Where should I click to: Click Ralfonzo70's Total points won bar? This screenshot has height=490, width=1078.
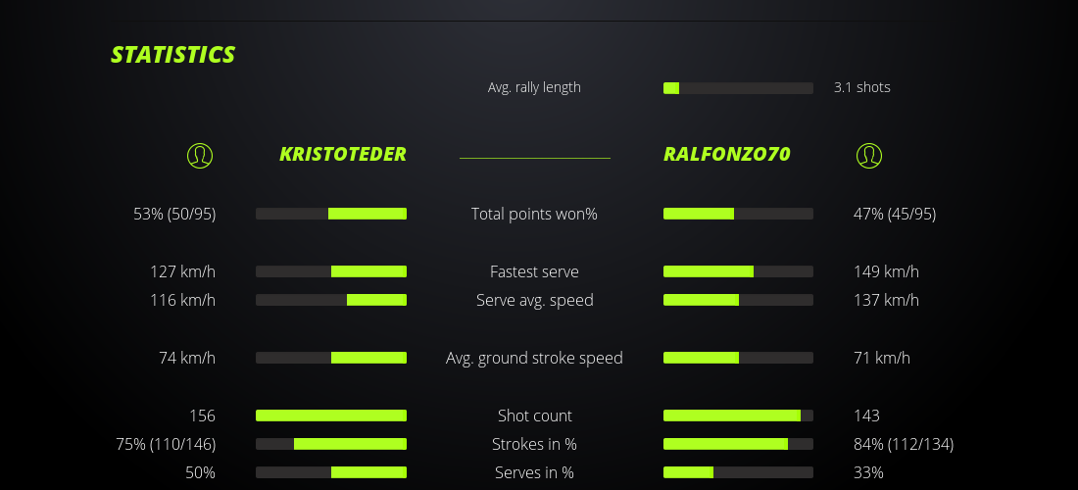[738, 214]
